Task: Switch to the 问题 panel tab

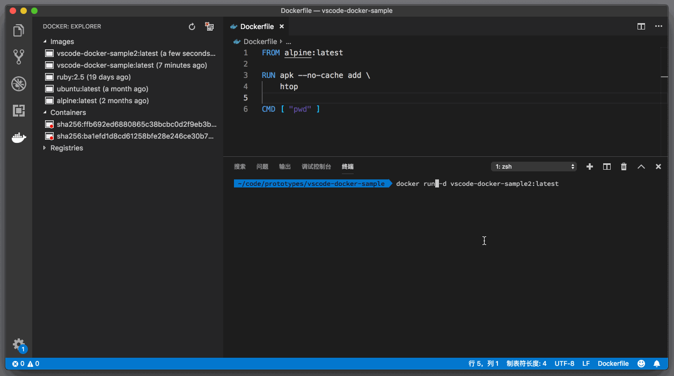Action: coord(262,167)
